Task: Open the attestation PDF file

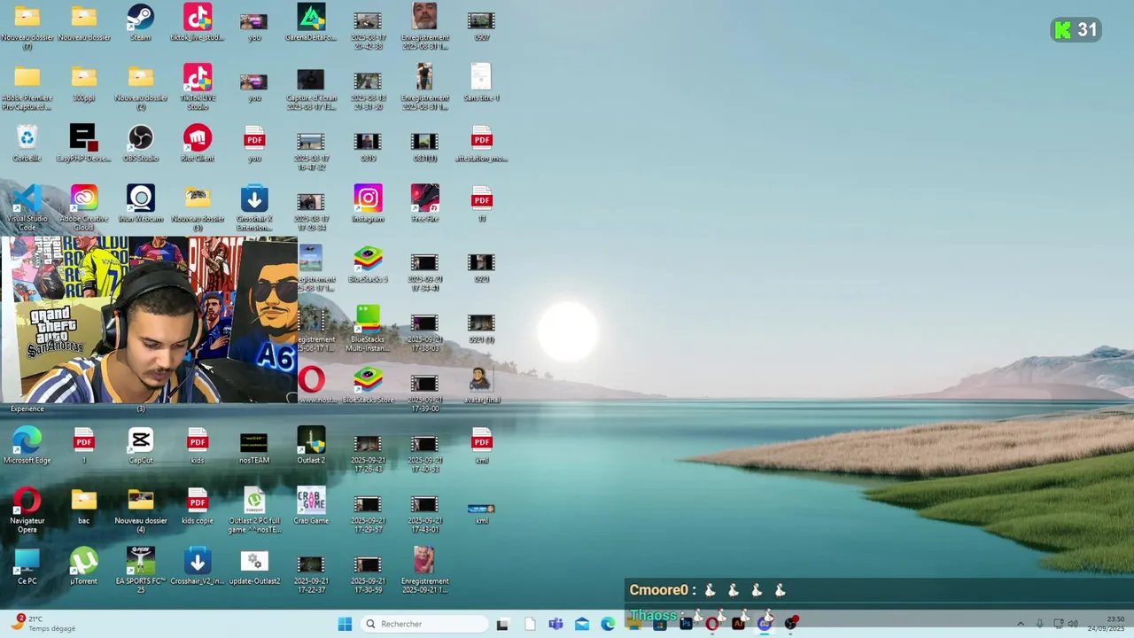Action: point(481,143)
